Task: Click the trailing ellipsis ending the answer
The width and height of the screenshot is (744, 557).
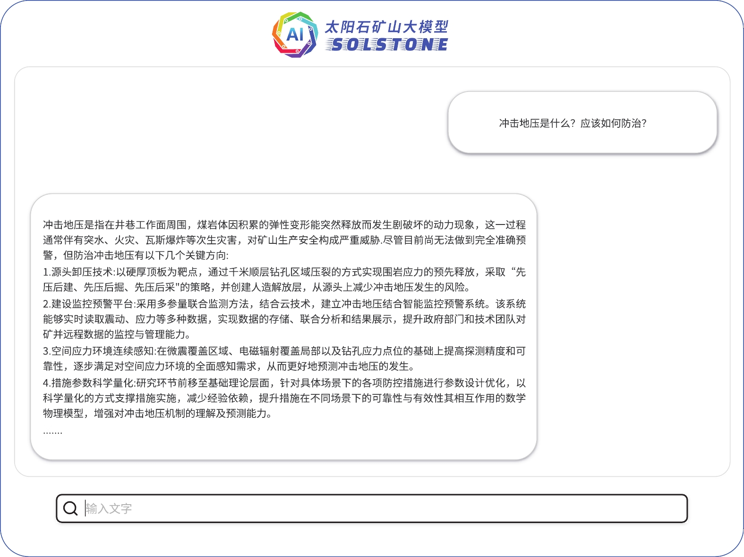Action: click(x=52, y=431)
